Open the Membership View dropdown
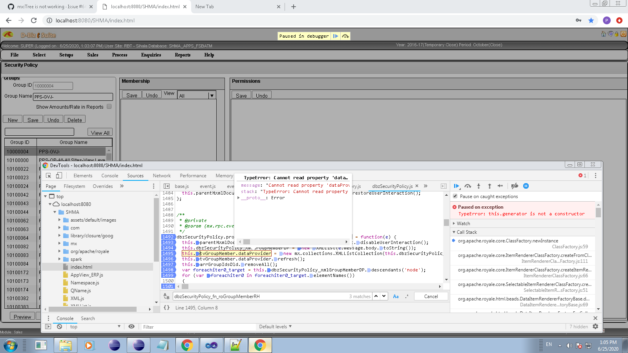This screenshot has width=628, height=353. 212,95
